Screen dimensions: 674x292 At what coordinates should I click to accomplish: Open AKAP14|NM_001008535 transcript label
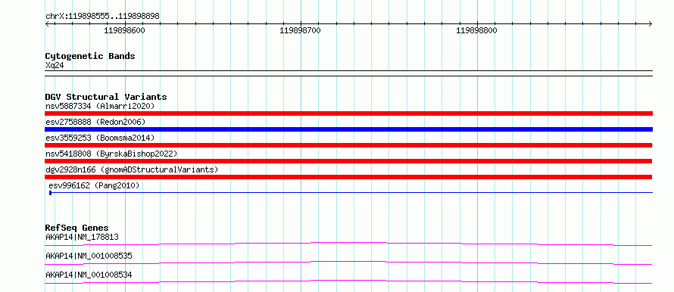89,256
